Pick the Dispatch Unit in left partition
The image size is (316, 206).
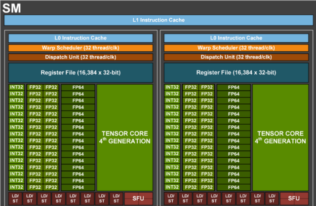click(80, 57)
